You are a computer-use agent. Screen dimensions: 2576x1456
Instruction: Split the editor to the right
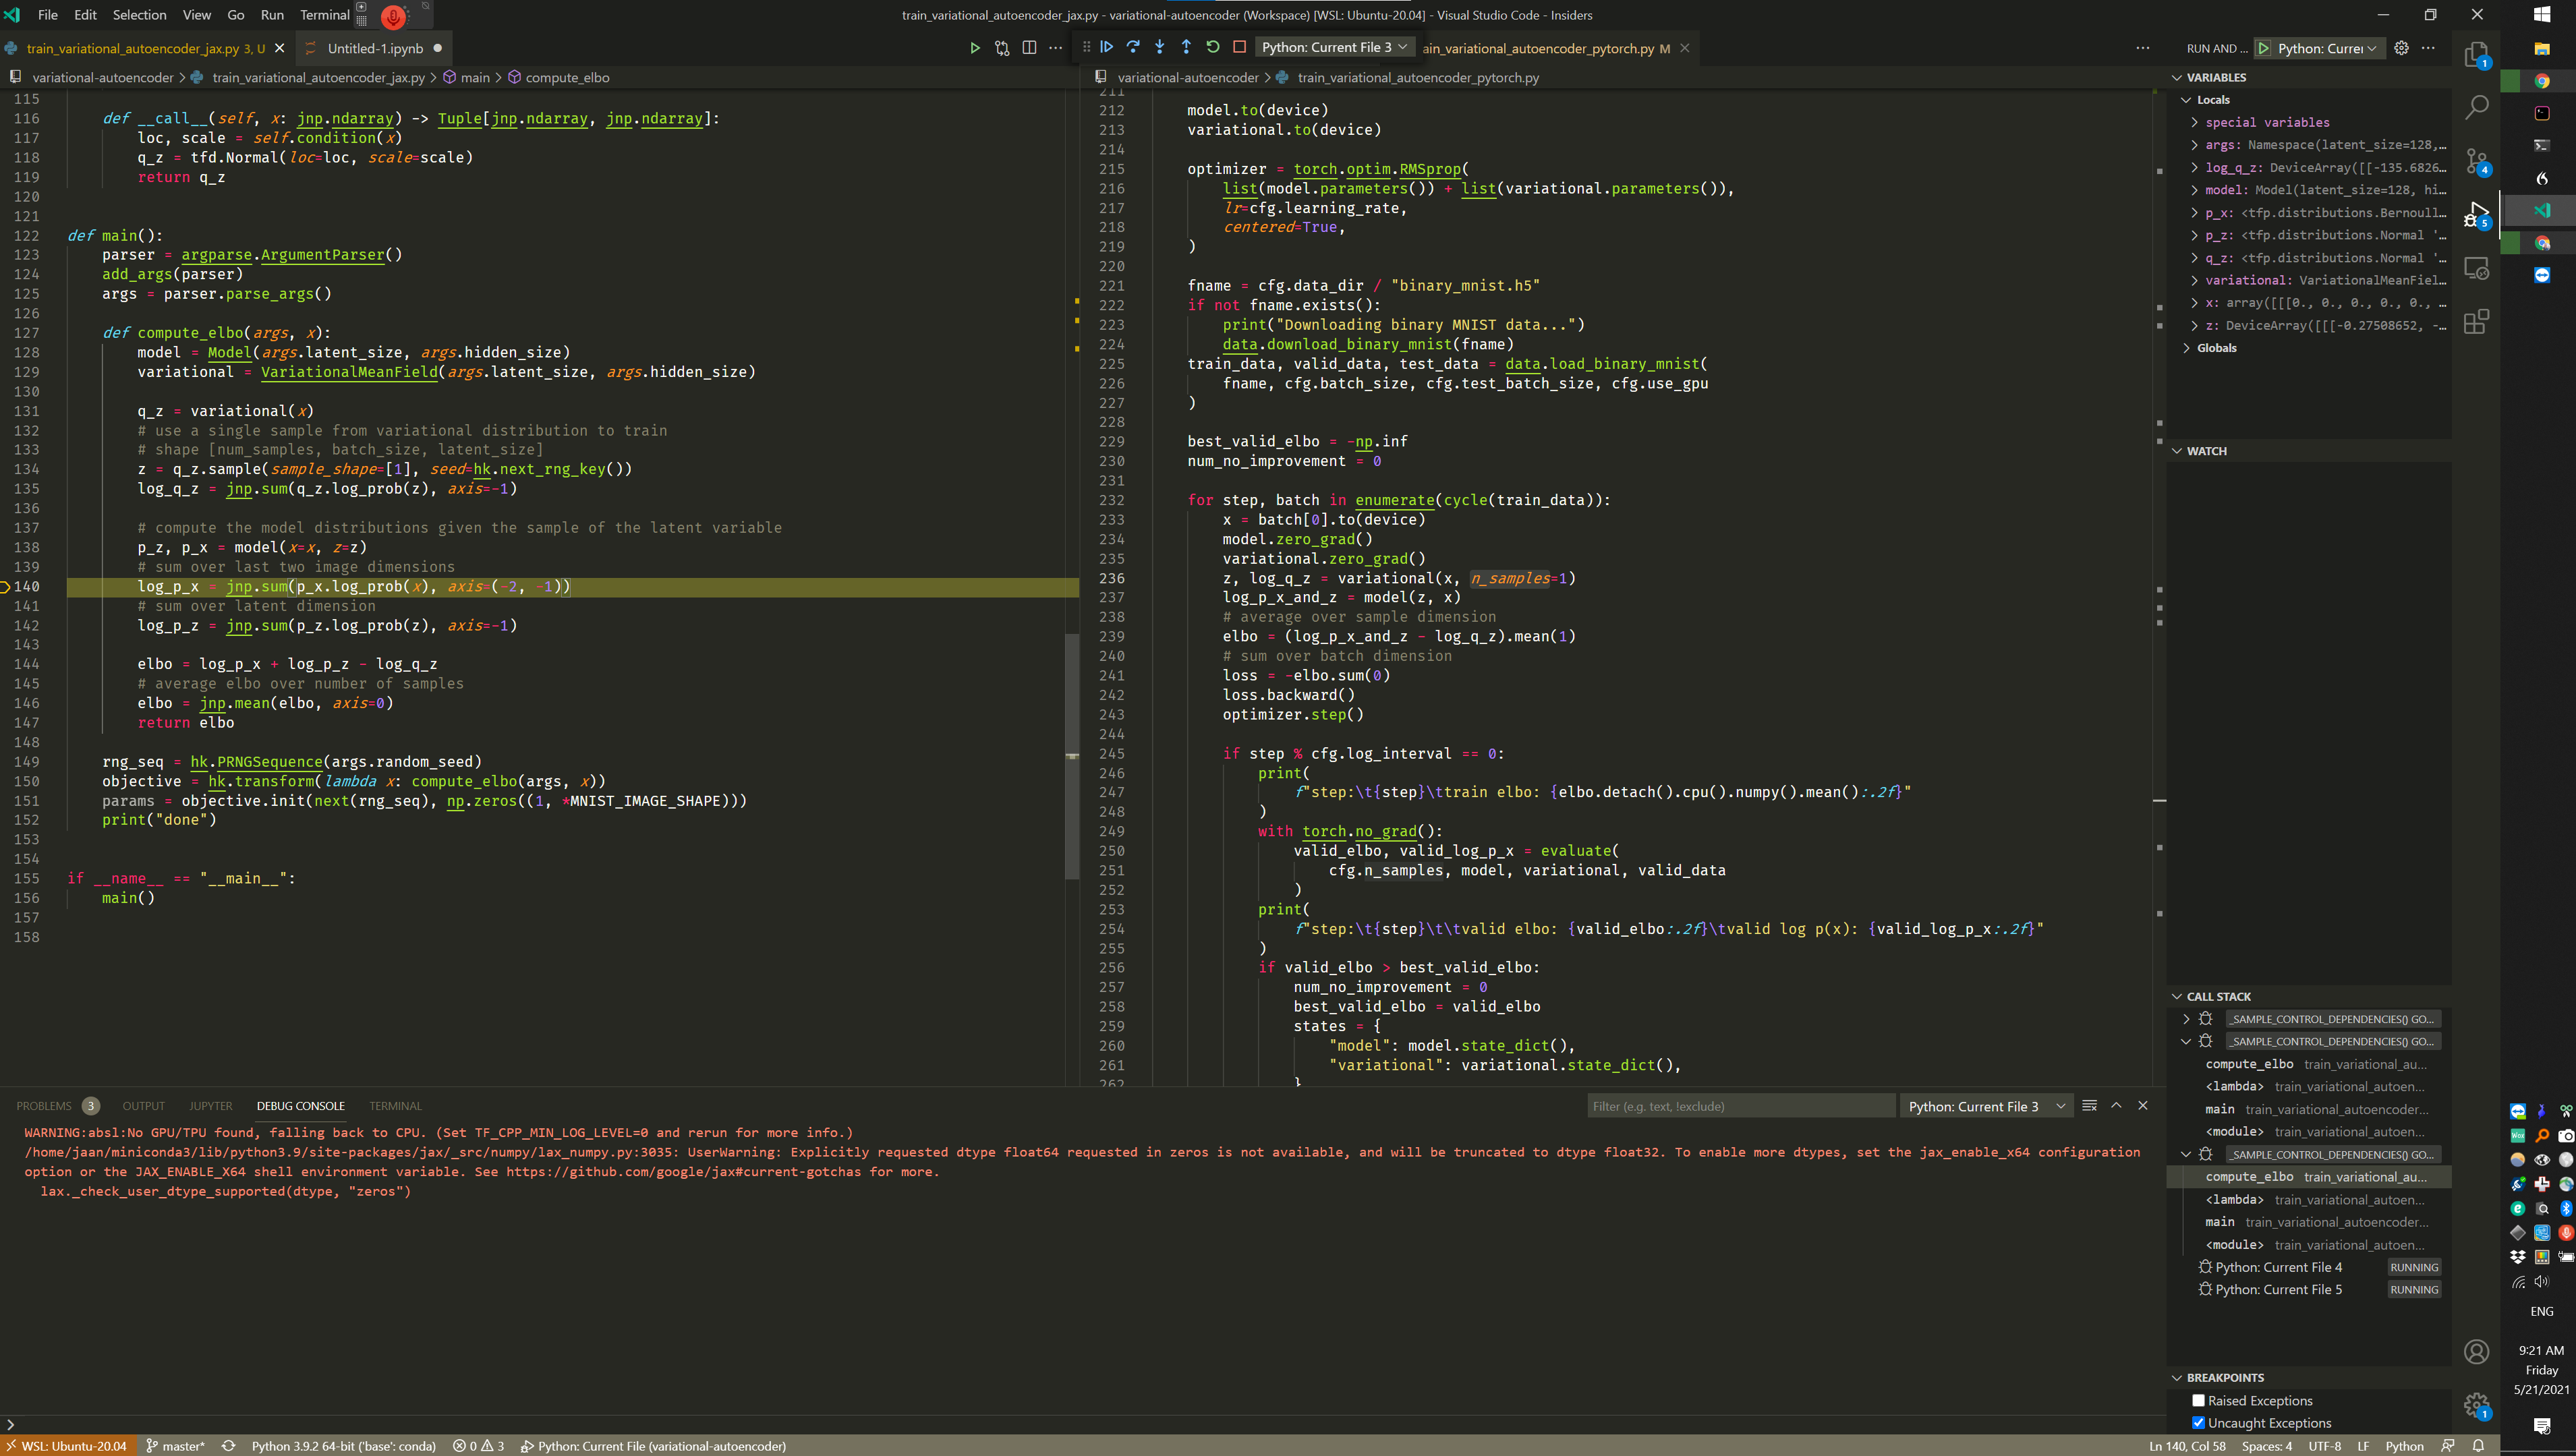pos(1029,48)
